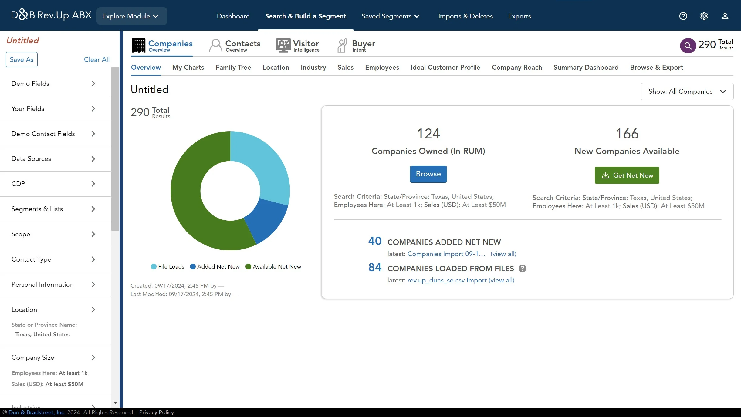Click the Visitor Intelligence icon
Viewport: 741px width, 417px height.
click(283, 45)
